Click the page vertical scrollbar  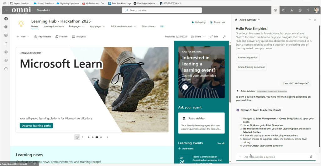(x=230, y=73)
